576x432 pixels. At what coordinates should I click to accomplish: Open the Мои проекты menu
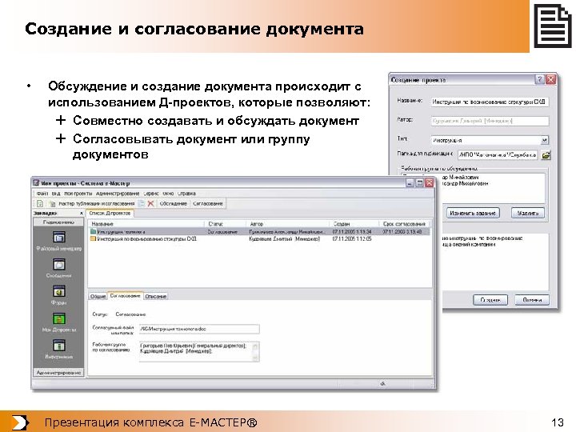click(x=78, y=194)
